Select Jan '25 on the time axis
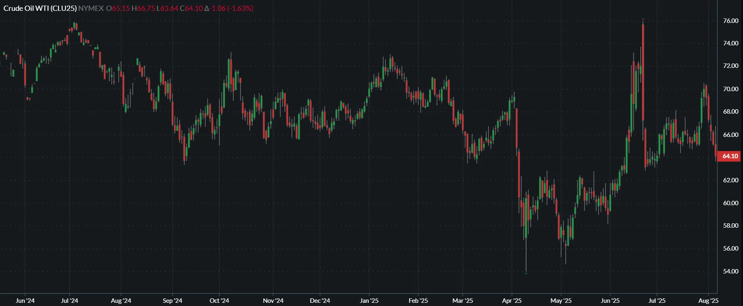743x306 pixels. [369, 300]
